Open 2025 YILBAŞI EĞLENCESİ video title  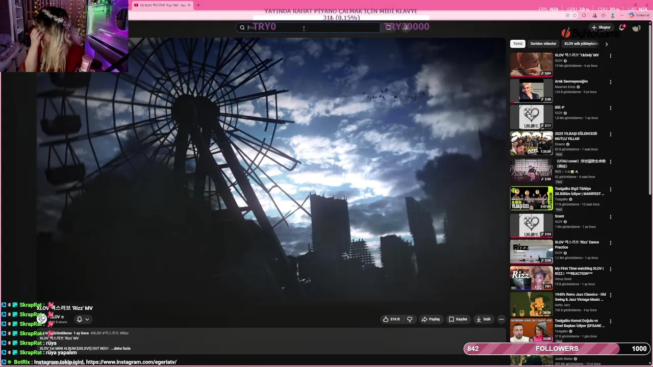click(576, 136)
